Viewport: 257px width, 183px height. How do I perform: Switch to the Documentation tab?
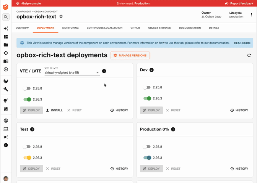pyautogui.click(x=190, y=28)
